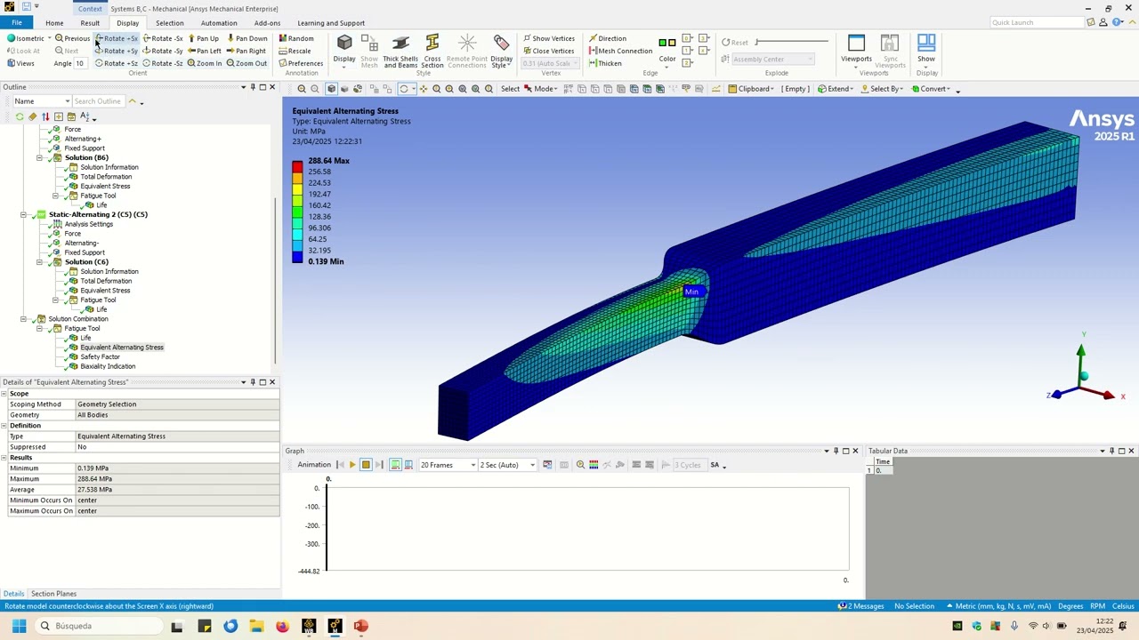The height and width of the screenshot is (640, 1139).
Task: Open Select Mode dropdown
Action: tap(541, 89)
